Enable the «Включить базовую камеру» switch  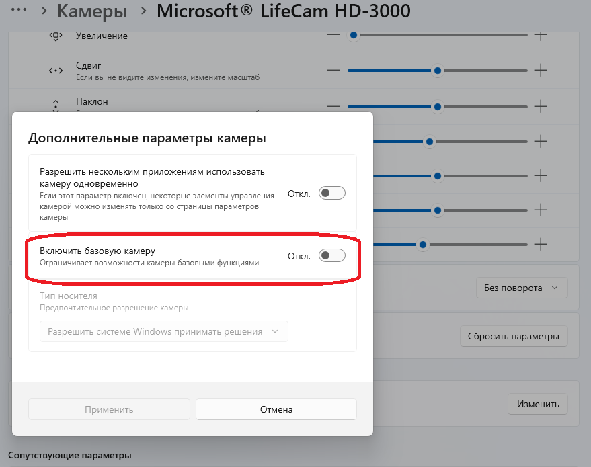[x=332, y=256]
